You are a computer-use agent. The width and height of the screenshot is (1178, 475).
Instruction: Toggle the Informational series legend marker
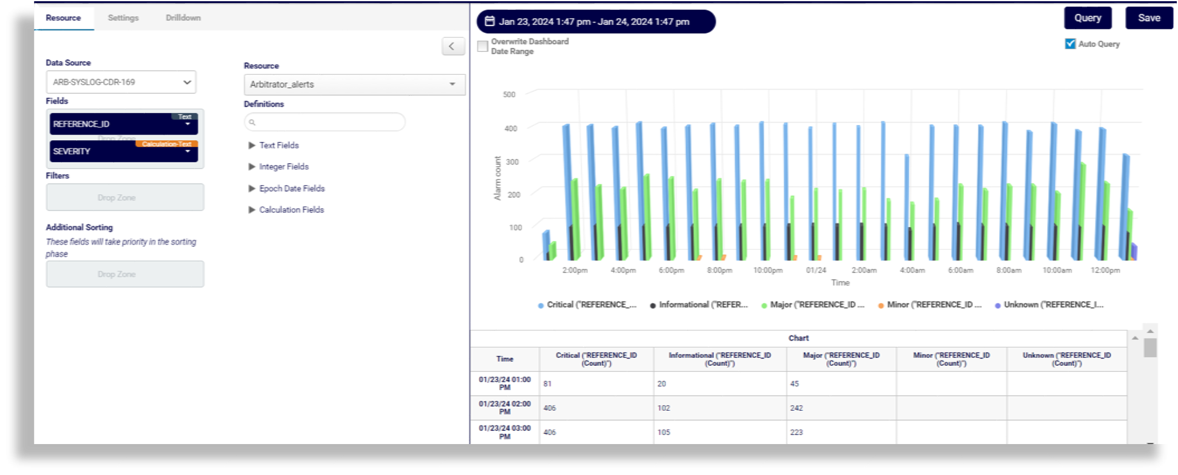click(x=653, y=306)
